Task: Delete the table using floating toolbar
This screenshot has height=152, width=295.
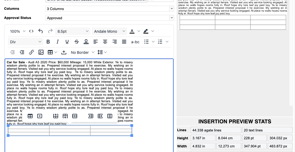Action: coord(40,116)
